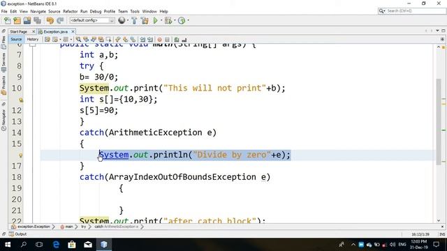This screenshot has width=447, height=251.
Task: Click the New File toolbar icon
Action: [8, 20]
